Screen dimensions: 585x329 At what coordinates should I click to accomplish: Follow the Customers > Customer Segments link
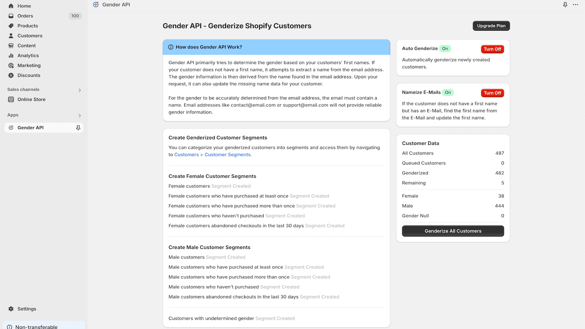(x=212, y=154)
